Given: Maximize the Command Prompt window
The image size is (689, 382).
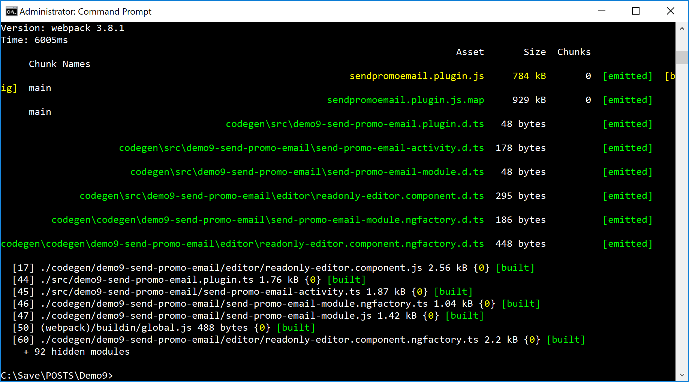Looking at the screenshot, I should pyautogui.click(x=636, y=11).
